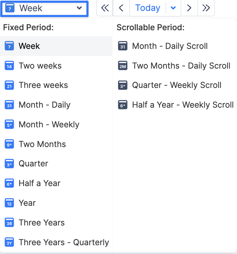Select Half a Year - Weekly Scroll
The image size is (237, 254).
(x=183, y=105)
